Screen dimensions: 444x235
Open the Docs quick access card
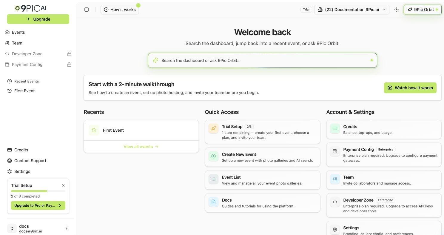click(263, 203)
